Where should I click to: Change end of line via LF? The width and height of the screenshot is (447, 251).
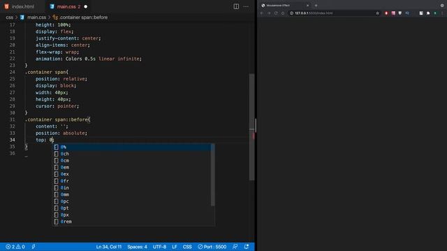[175, 247]
